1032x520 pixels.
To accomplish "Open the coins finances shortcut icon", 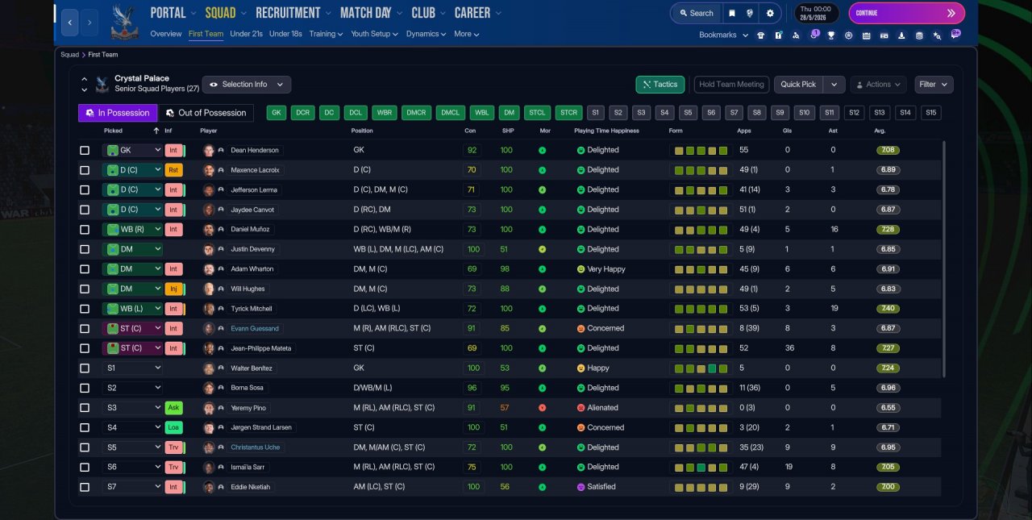I will 919,35.
